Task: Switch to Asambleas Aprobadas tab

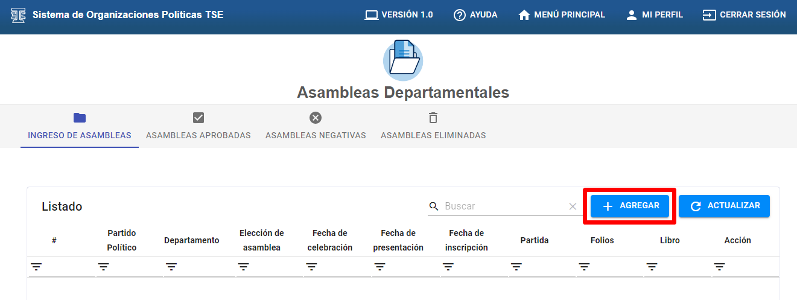Action: coord(198,126)
